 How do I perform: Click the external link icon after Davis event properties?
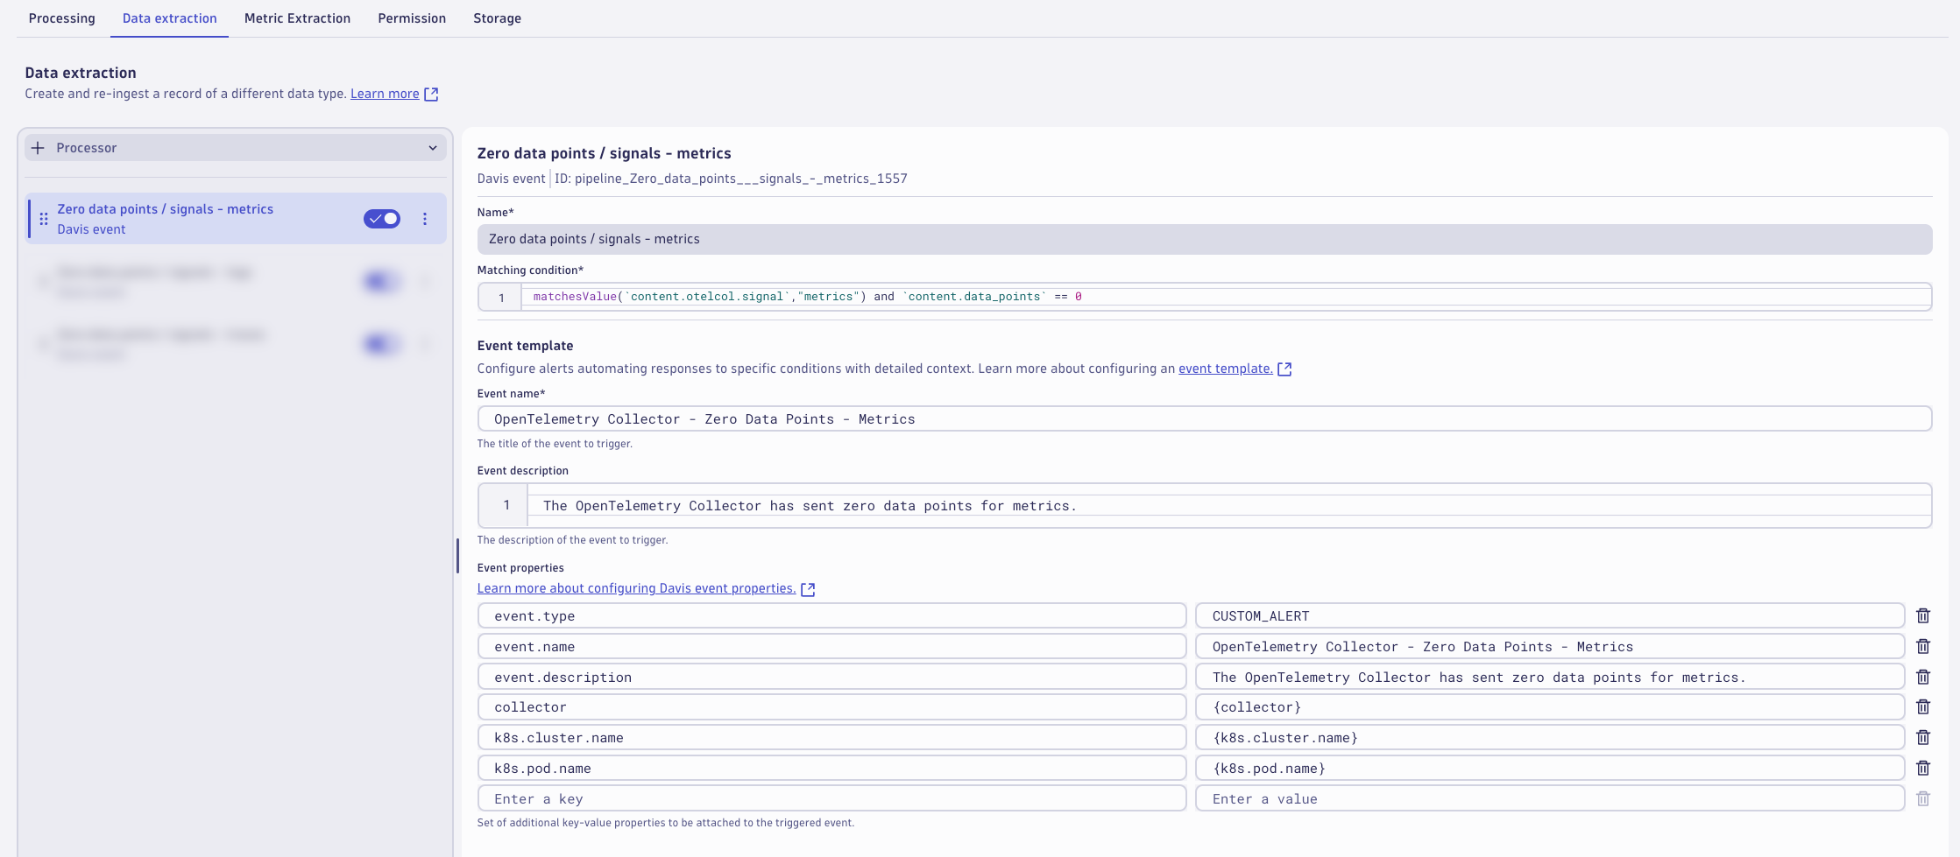click(x=808, y=589)
